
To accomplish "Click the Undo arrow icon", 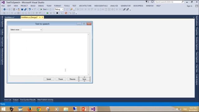I will (30, 9).
